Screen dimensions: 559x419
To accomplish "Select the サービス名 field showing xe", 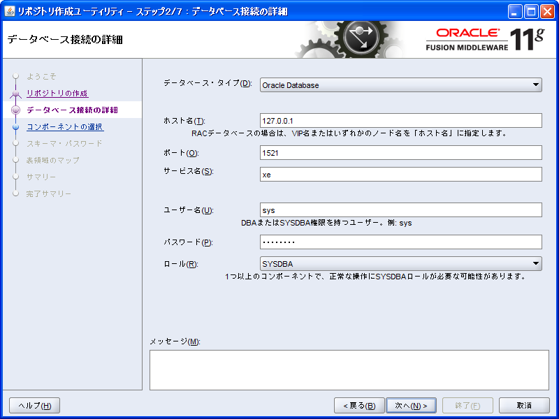I will (x=400, y=173).
